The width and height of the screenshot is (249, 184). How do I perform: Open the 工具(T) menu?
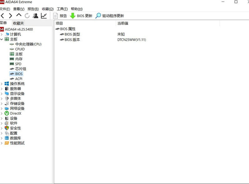tap(62, 9)
